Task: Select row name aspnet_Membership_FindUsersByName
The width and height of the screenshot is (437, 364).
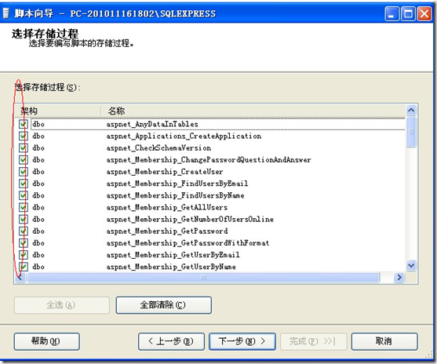Action: 175,195
